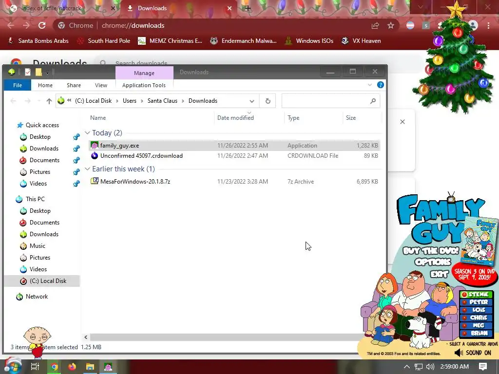Sort files by the Size column
The width and height of the screenshot is (499, 374).
coord(351,118)
